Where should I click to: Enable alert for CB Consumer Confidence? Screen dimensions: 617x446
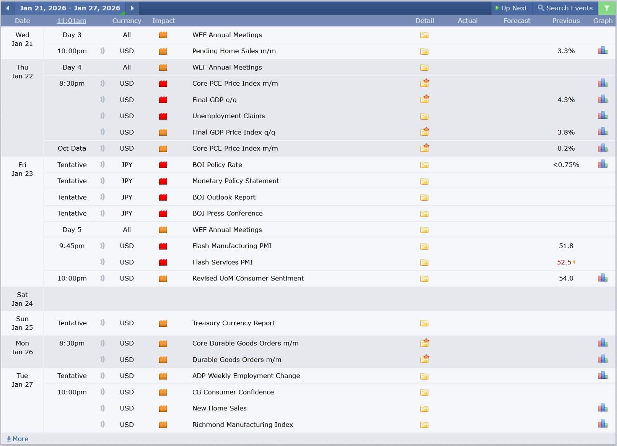pyautogui.click(x=102, y=392)
